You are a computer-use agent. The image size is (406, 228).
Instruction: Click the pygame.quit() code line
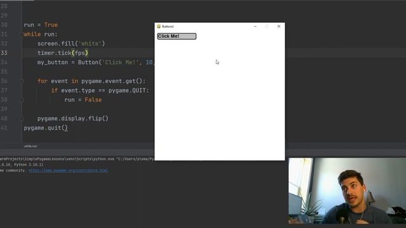tap(46, 128)
